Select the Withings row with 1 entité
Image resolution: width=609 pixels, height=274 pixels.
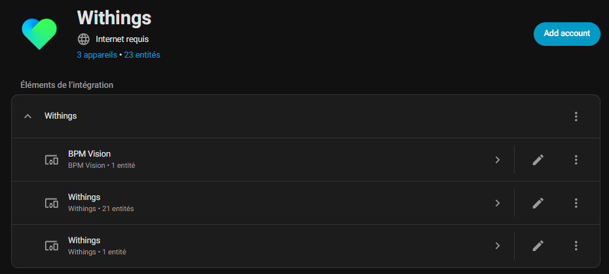click(x=262, y=246)
